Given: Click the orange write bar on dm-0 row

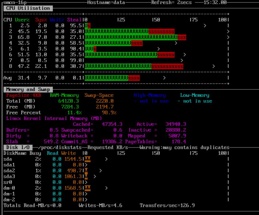Looking at the screenshot, I should click(x=87, y=188).
